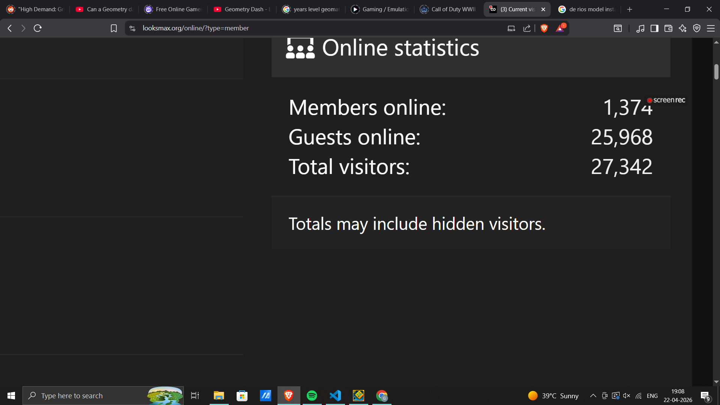Image resolution: width=720 pixels, height=405 pixels.
Task: Open Brave Shields panel
Action: (x=544, y=28)
